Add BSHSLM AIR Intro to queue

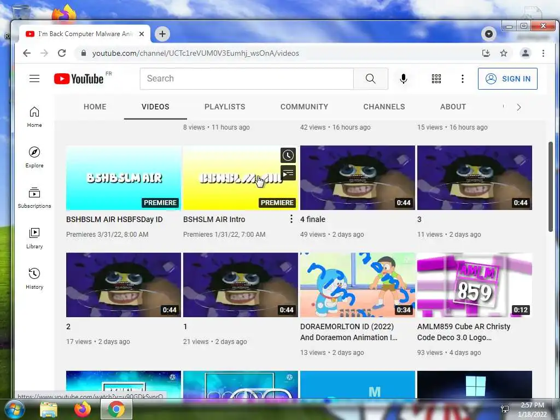[288, 173]
